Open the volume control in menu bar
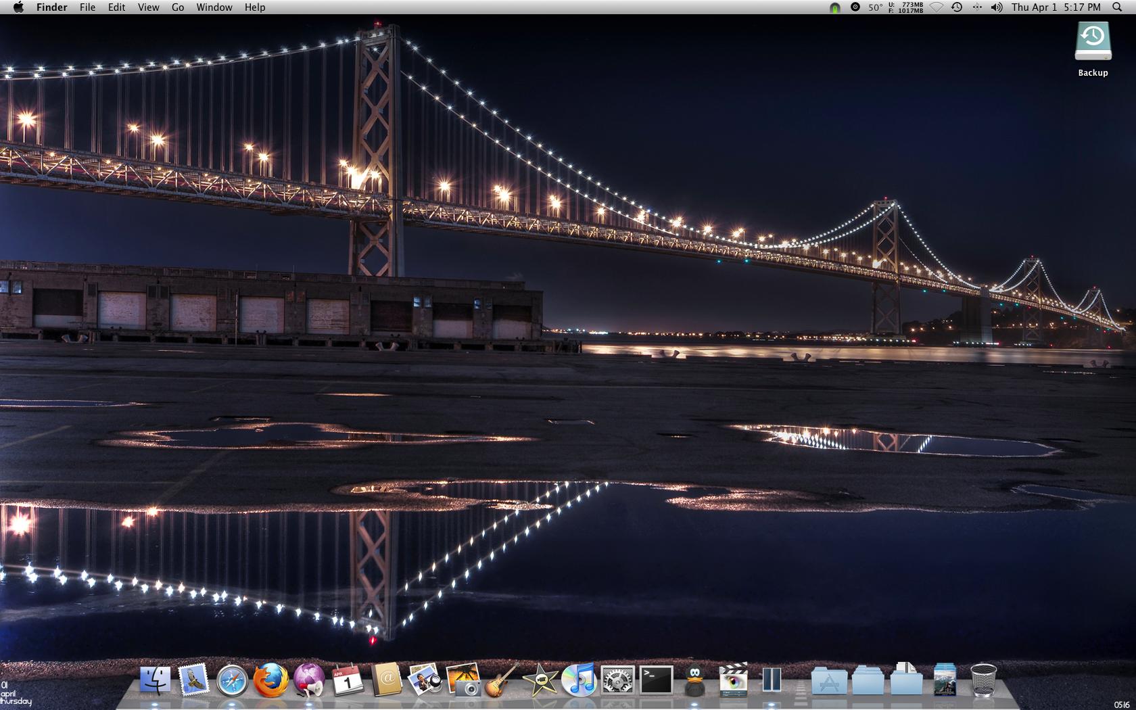The image size is (1136, 710). point(997,7)
